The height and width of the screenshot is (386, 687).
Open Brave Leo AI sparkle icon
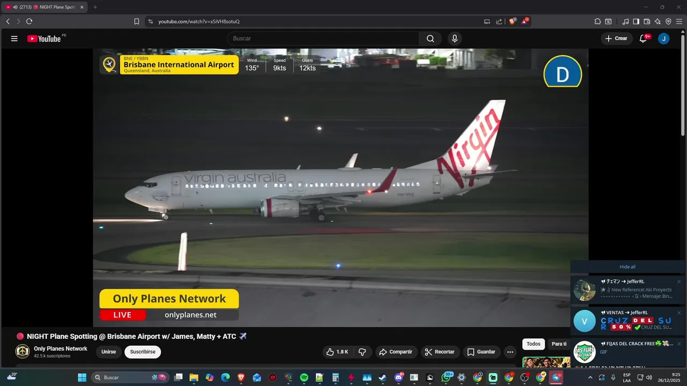pos(657,21)
